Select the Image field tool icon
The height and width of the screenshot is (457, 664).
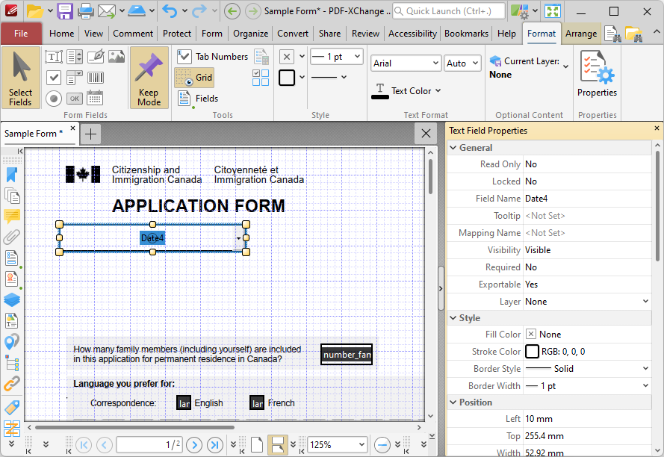tap(117, 57)
